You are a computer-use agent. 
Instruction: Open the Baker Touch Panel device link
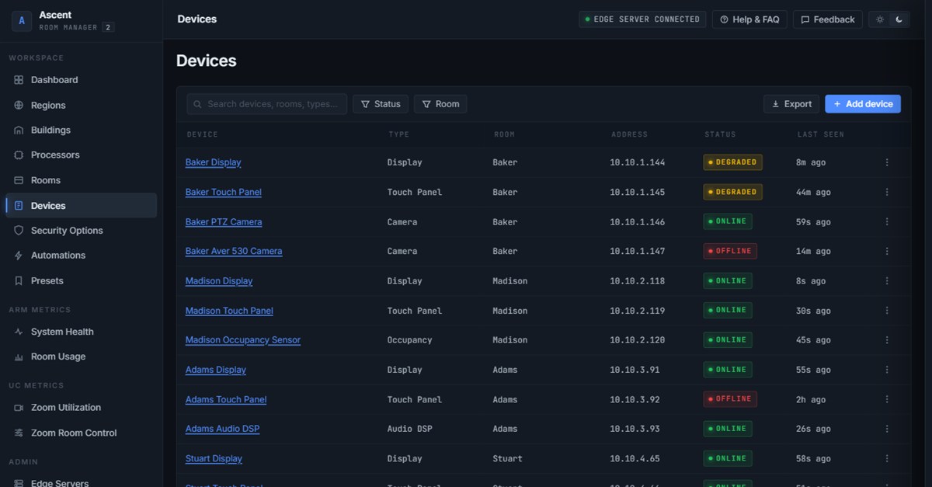click(x=224, y=192)
